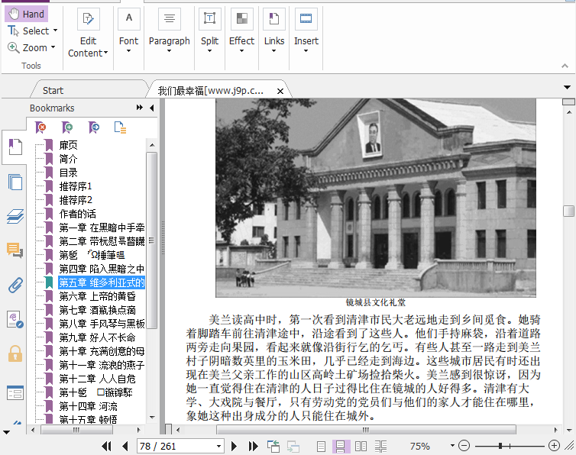Click the zoom slider at the bottom

click(500, 446)
